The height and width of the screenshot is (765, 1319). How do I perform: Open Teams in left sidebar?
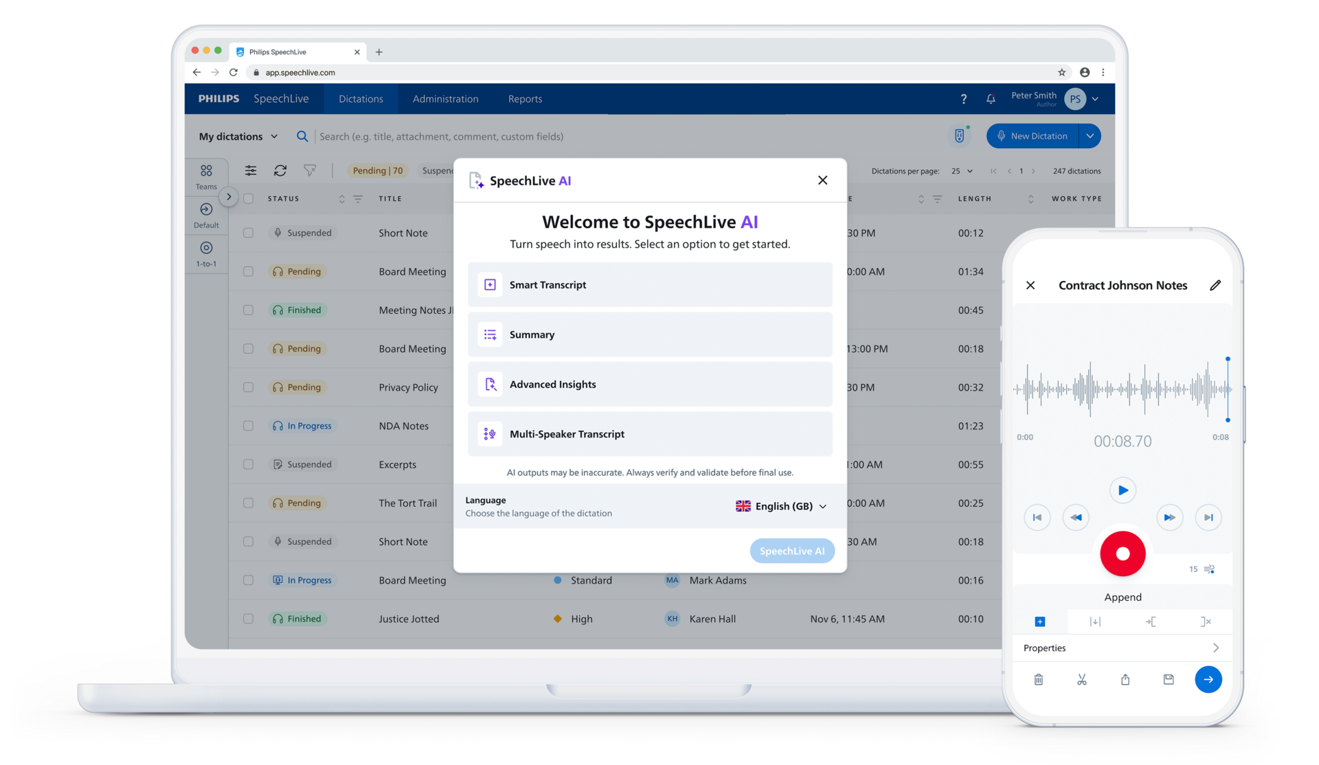pyautogui.click(x=206, y=176)
